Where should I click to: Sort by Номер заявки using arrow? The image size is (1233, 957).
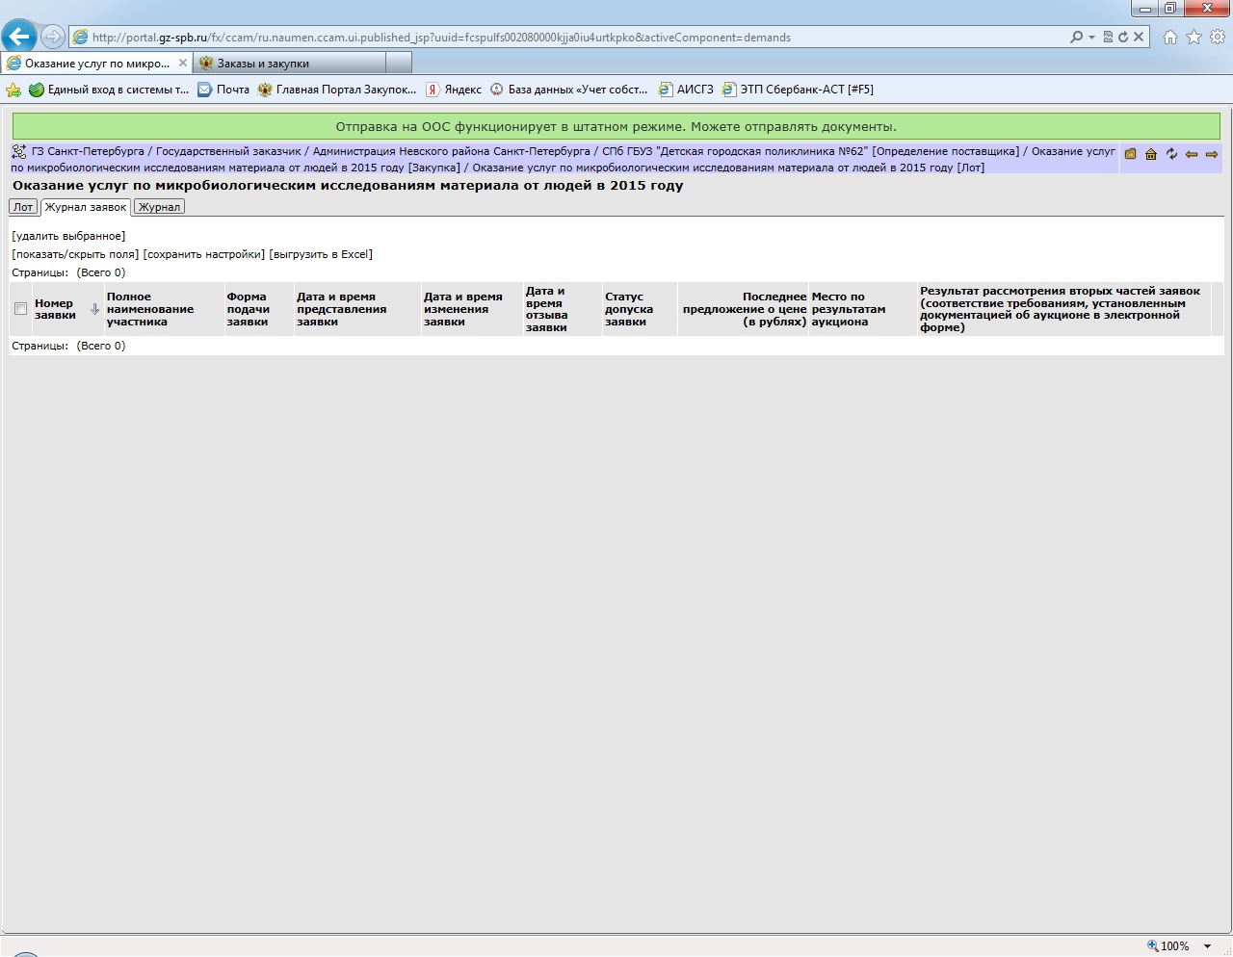[94, 309]
